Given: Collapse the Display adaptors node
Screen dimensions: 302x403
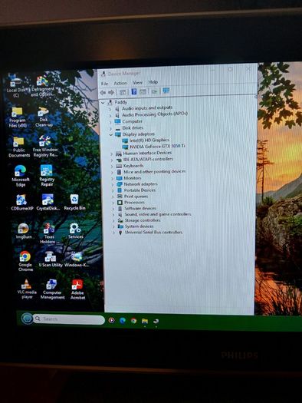Looking at the screenshot, I should pyautogui.click(x=111, y=134).
